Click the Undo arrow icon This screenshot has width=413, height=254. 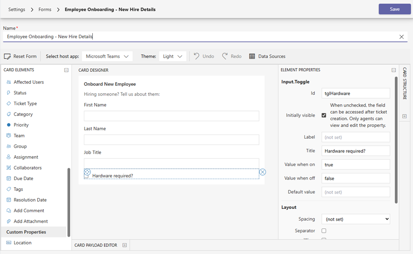tap(197, 56)
